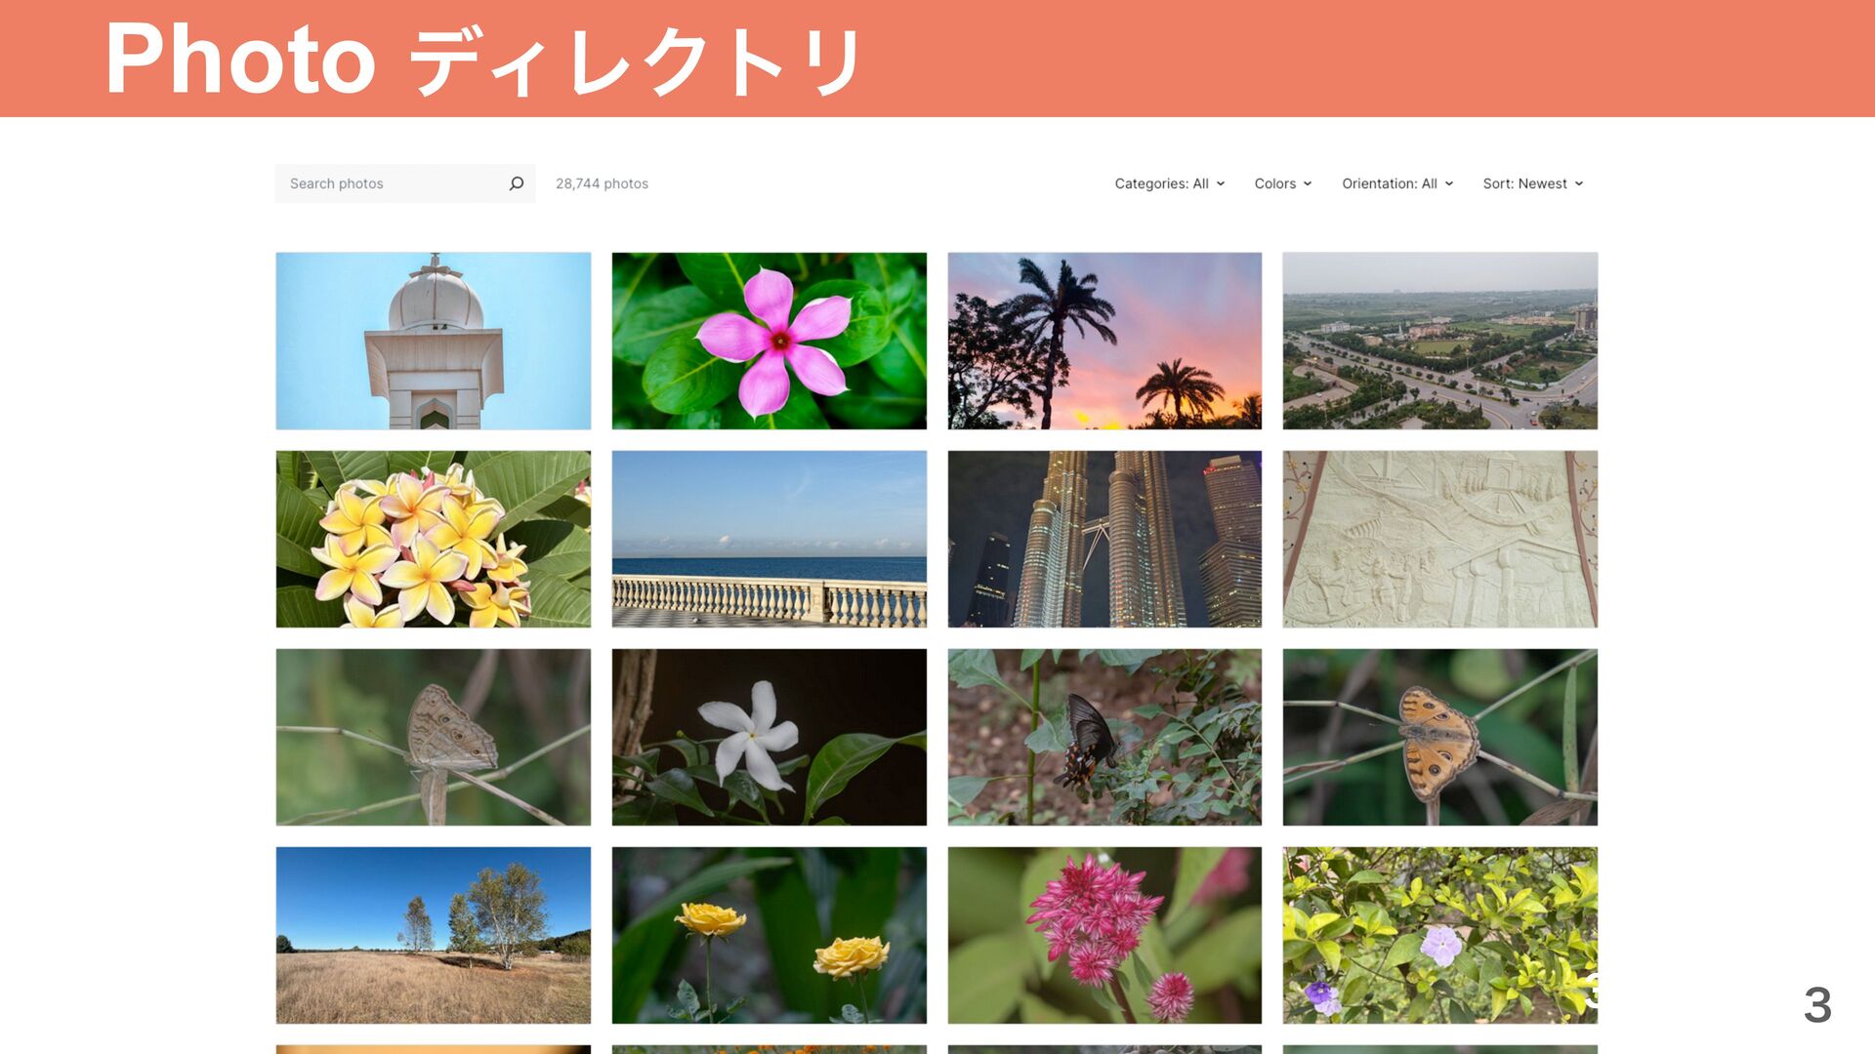Expand the Orientation: All dropdown

1396,183
